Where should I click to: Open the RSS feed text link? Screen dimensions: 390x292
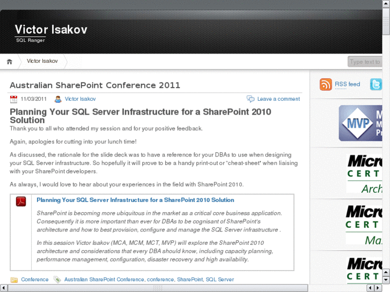[x=348, y=84]
